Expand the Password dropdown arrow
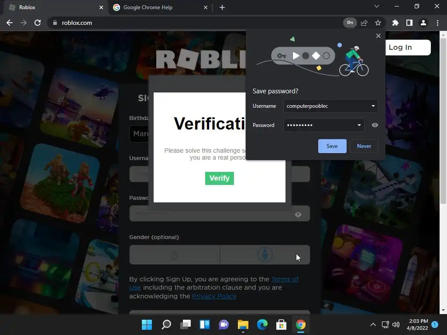 pos(359,125)
